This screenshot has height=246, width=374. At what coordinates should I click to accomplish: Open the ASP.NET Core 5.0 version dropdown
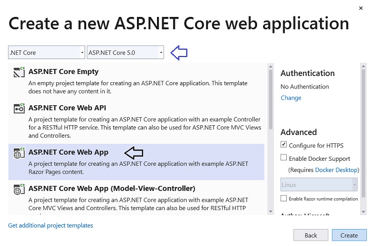tap(126, 52)
